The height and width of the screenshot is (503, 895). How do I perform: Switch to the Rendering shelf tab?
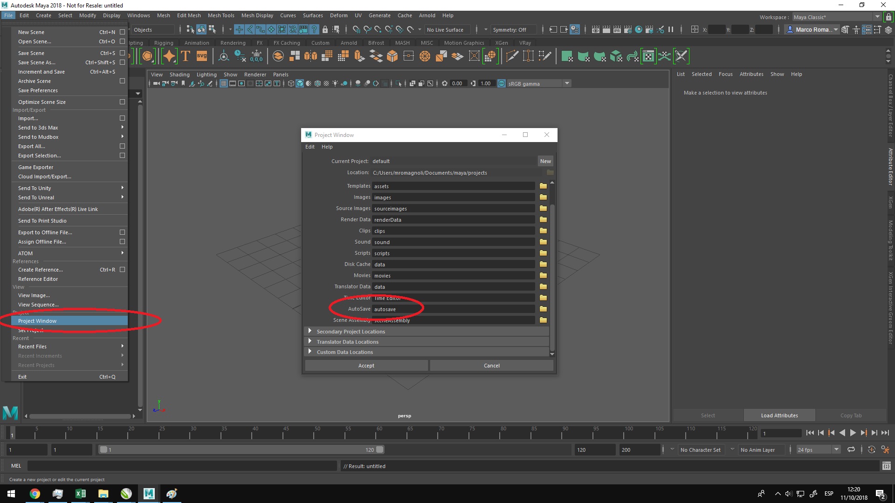(233, 43)
